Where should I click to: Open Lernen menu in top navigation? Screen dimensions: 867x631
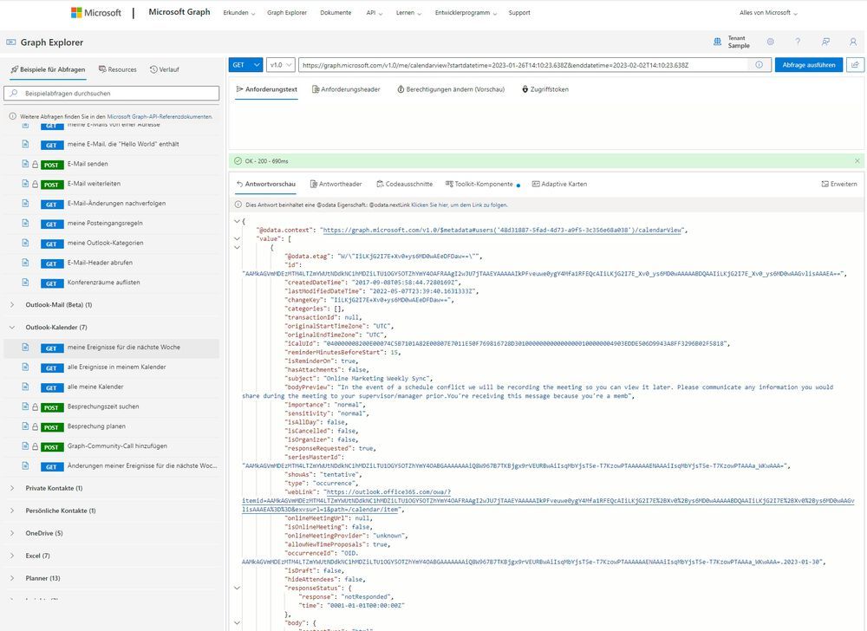(408, 13)
